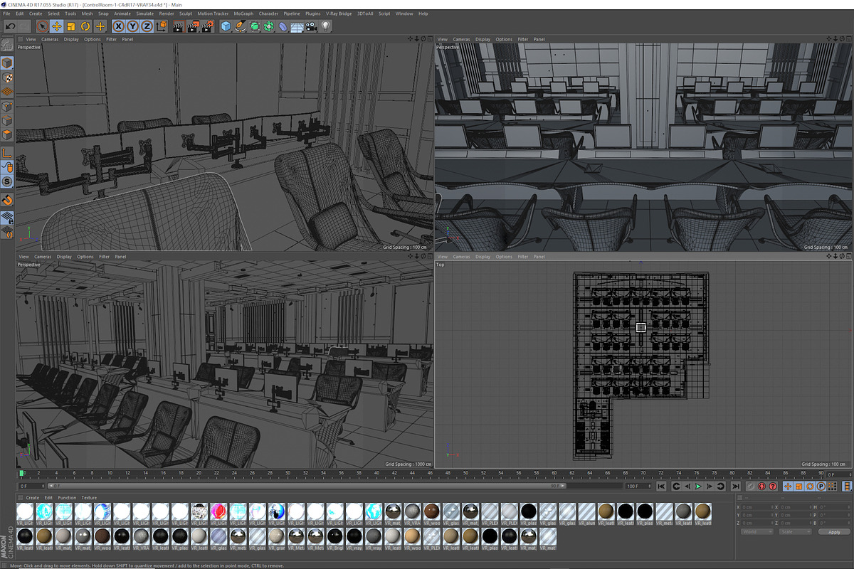This screenshot has height=569, width=854.
Task: Open the Render menu
Action: coord(167,14)
